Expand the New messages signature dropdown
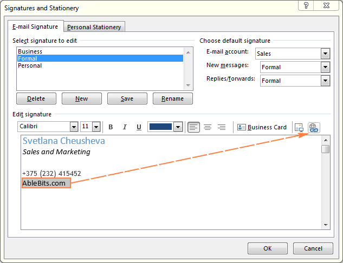The width and height of the screenshot is (343, 263). point(325,67)
